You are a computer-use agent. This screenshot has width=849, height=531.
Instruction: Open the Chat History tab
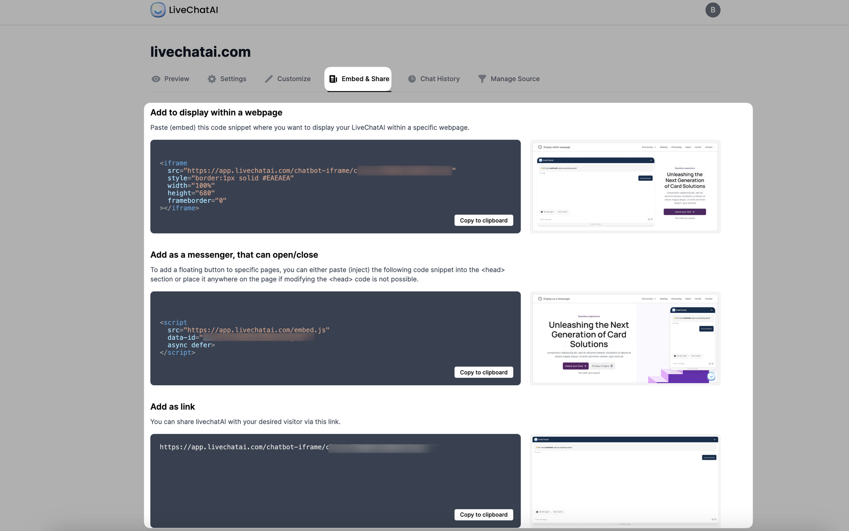(440, 79)
